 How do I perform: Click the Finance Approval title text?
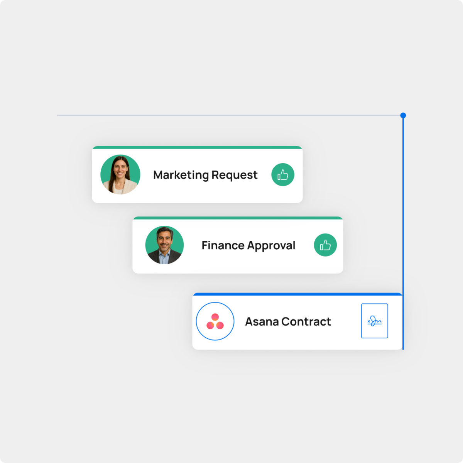click(248, 246)
